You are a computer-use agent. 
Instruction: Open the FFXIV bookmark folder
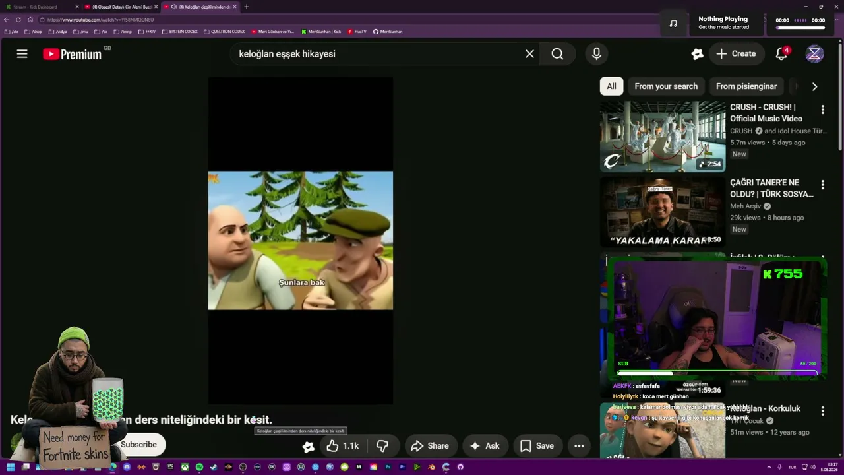click(146, 32)
